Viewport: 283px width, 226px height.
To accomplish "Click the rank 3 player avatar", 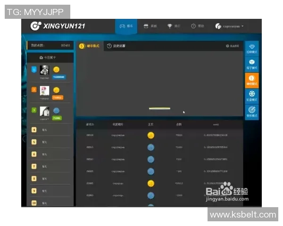I will [x=44, y=112].
